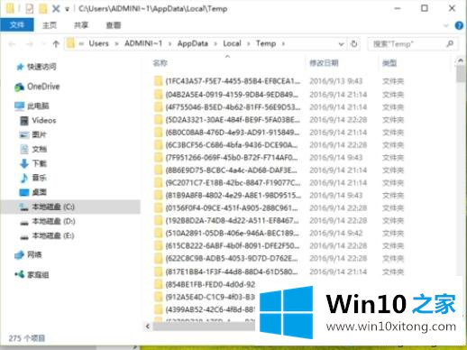467x350 pixels.
Task: Click folder icon of {817E1BB4-1F3F-44d8 row
Action: click(x=158, y=272)
